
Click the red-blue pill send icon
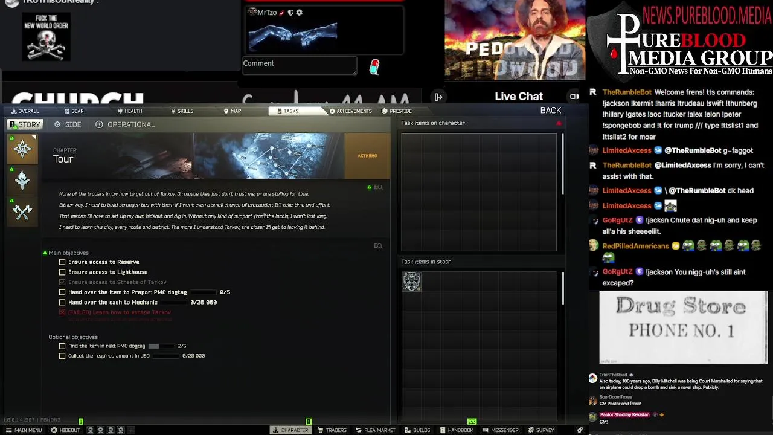tap(374, 66)
